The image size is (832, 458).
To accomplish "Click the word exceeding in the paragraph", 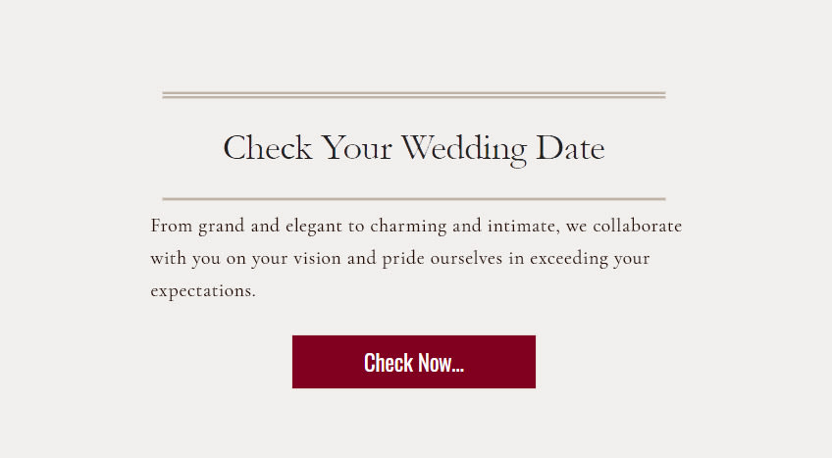I will tap(569, 259).
